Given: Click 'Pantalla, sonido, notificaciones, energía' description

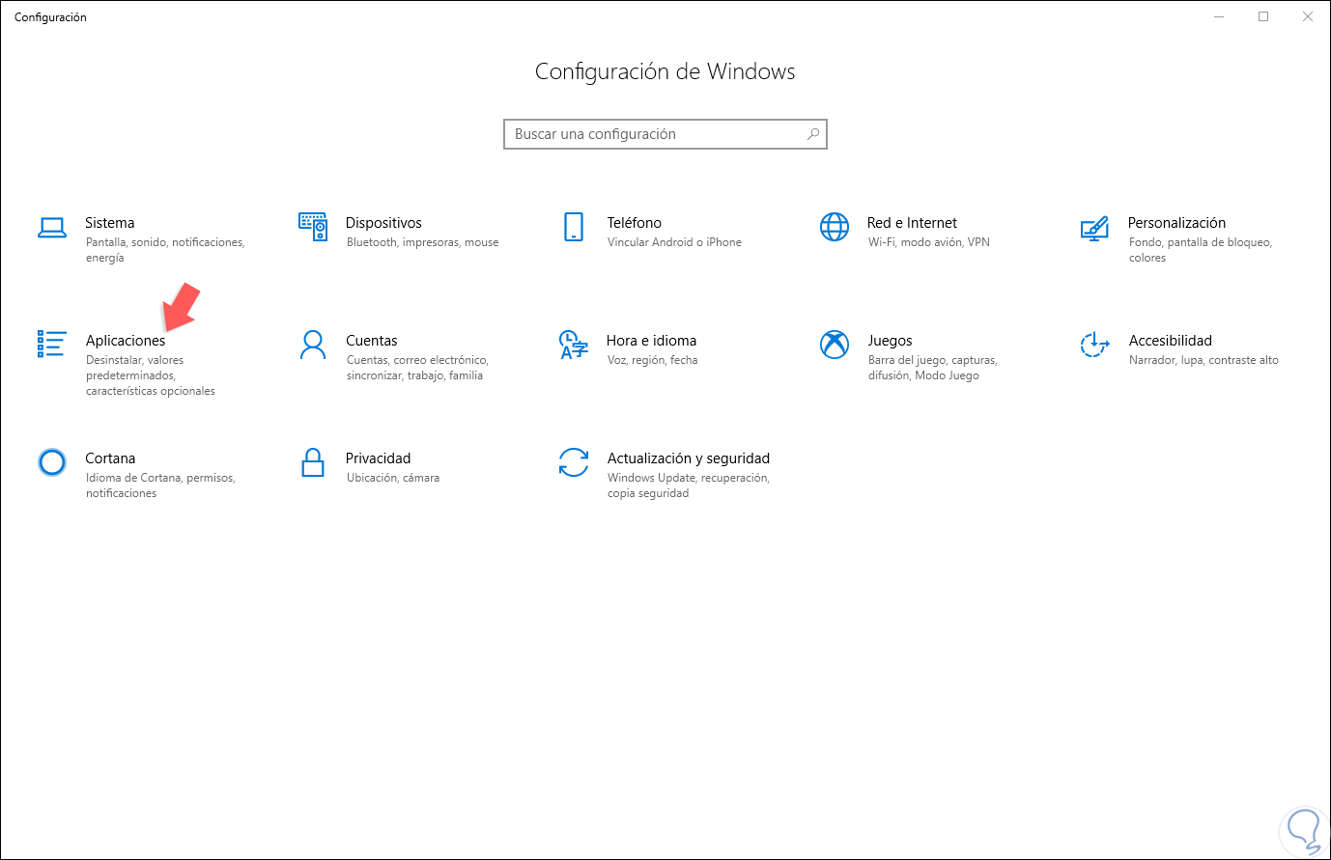Looking at the screenshot, I should [x=165, y=250].
